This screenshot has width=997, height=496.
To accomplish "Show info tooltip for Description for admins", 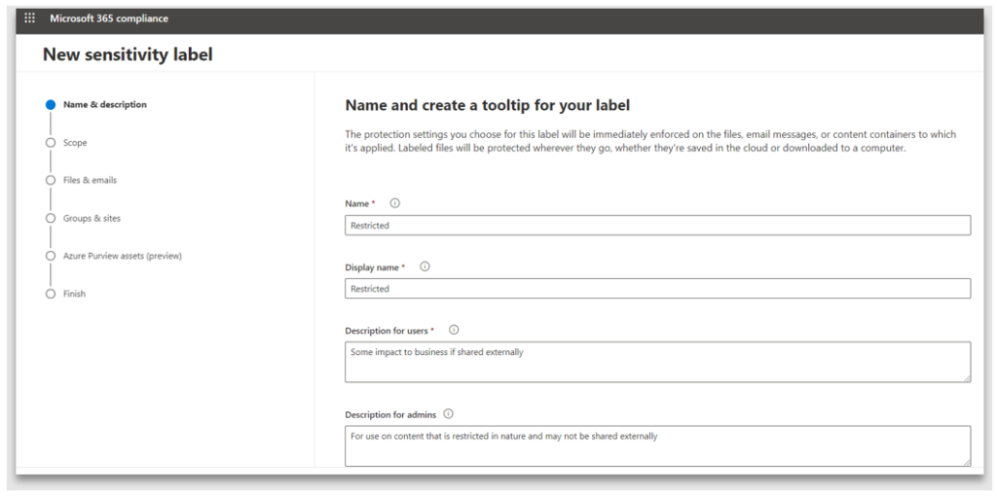I will [448, 413].
